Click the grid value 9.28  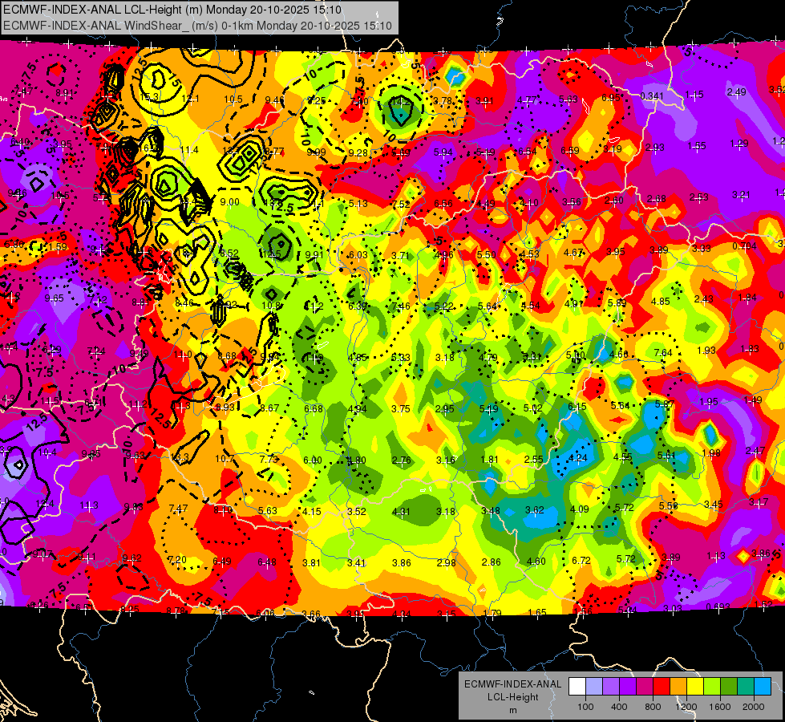[x=358, y=152]
